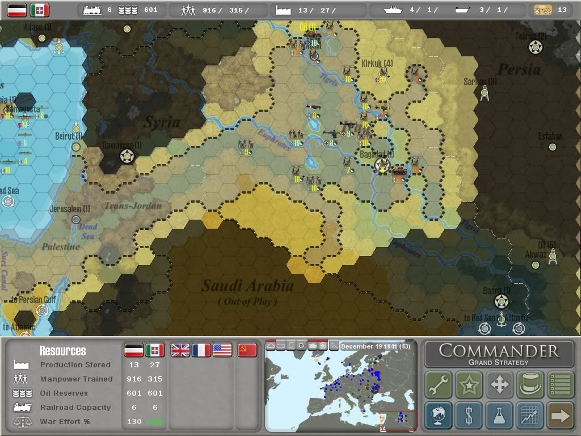Toggle the tank units overlay on minimap
Image resolution: width=581 pixels, height=436 pixels.
(x=313, y=346)
